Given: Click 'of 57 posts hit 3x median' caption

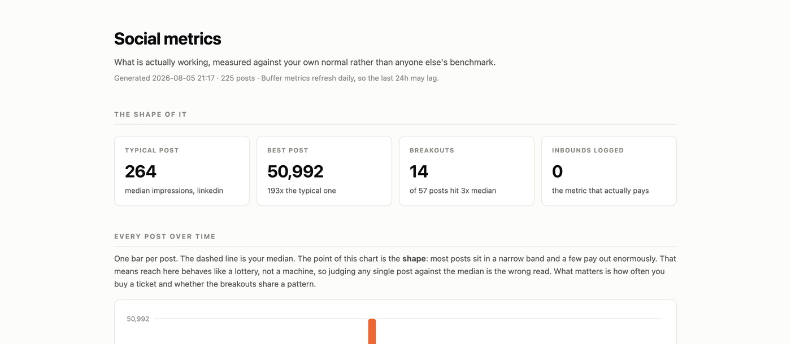Looking at the screenshot, I should click(x=453, y=191).
